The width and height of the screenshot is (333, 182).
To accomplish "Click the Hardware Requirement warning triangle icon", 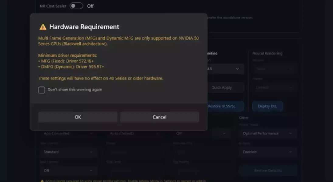I will (43, 27).
